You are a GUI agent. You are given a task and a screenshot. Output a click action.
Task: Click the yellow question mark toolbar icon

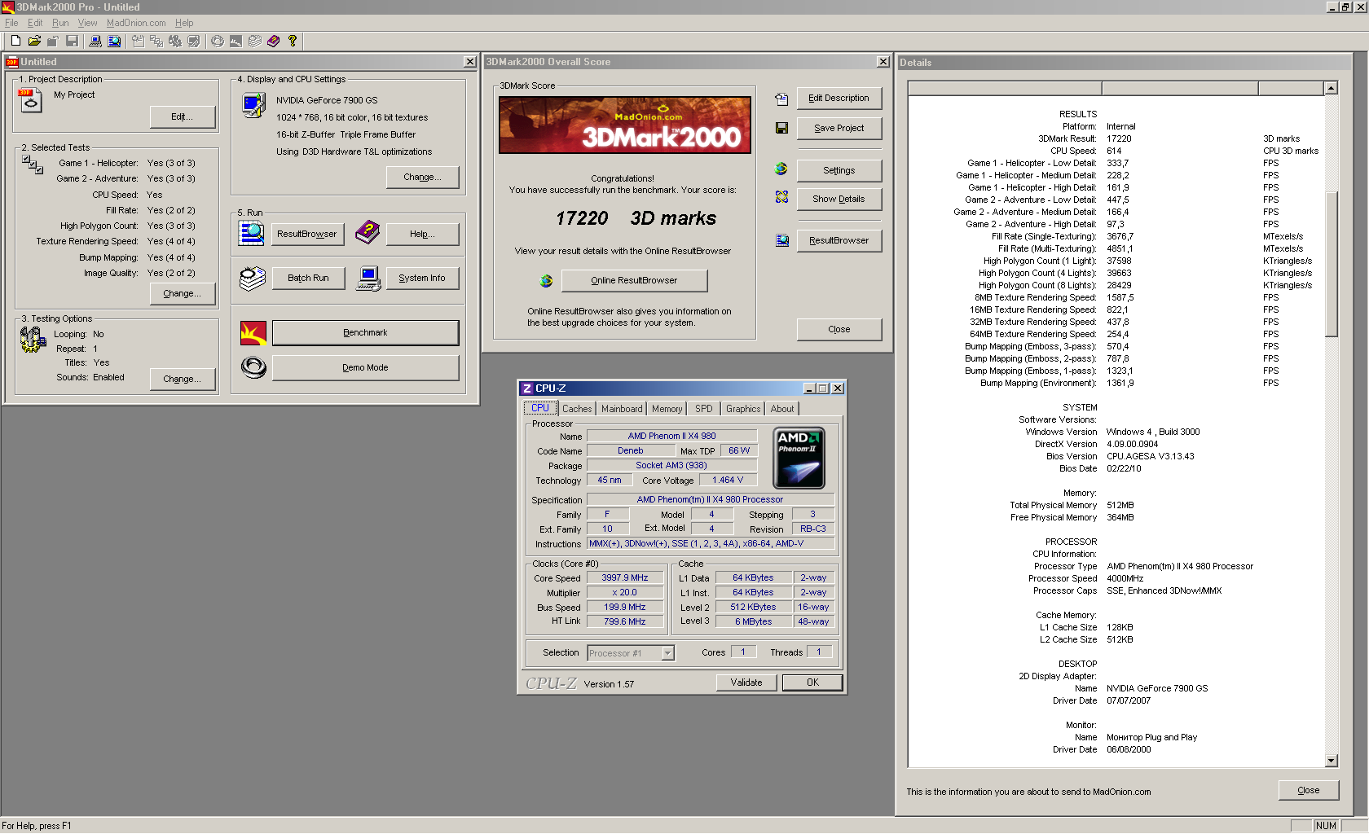pos(292,41)
